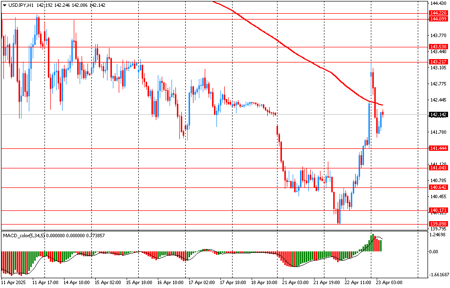The width and height of the screenshot is (450, 288).
Task: Select the 144.099 red price level tag
Action: 437,19
